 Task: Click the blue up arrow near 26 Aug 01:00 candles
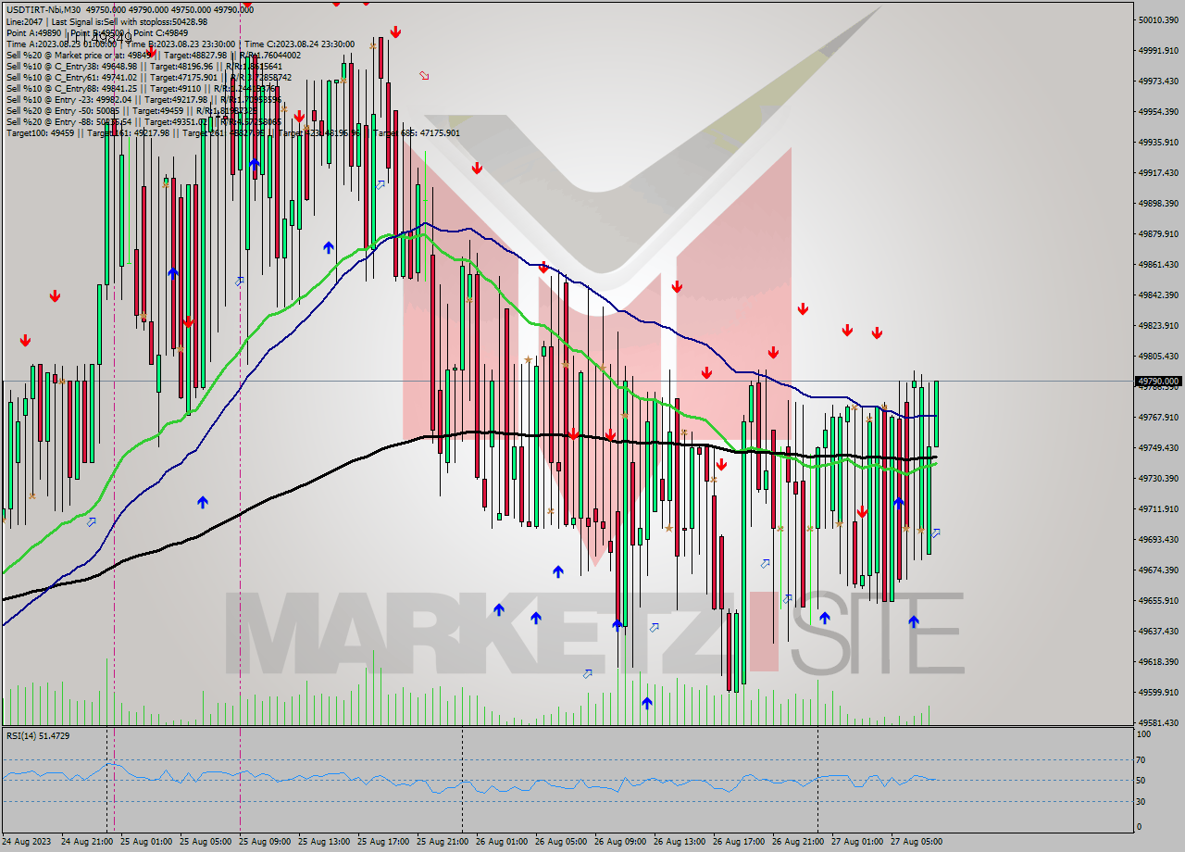coord(498,609)
